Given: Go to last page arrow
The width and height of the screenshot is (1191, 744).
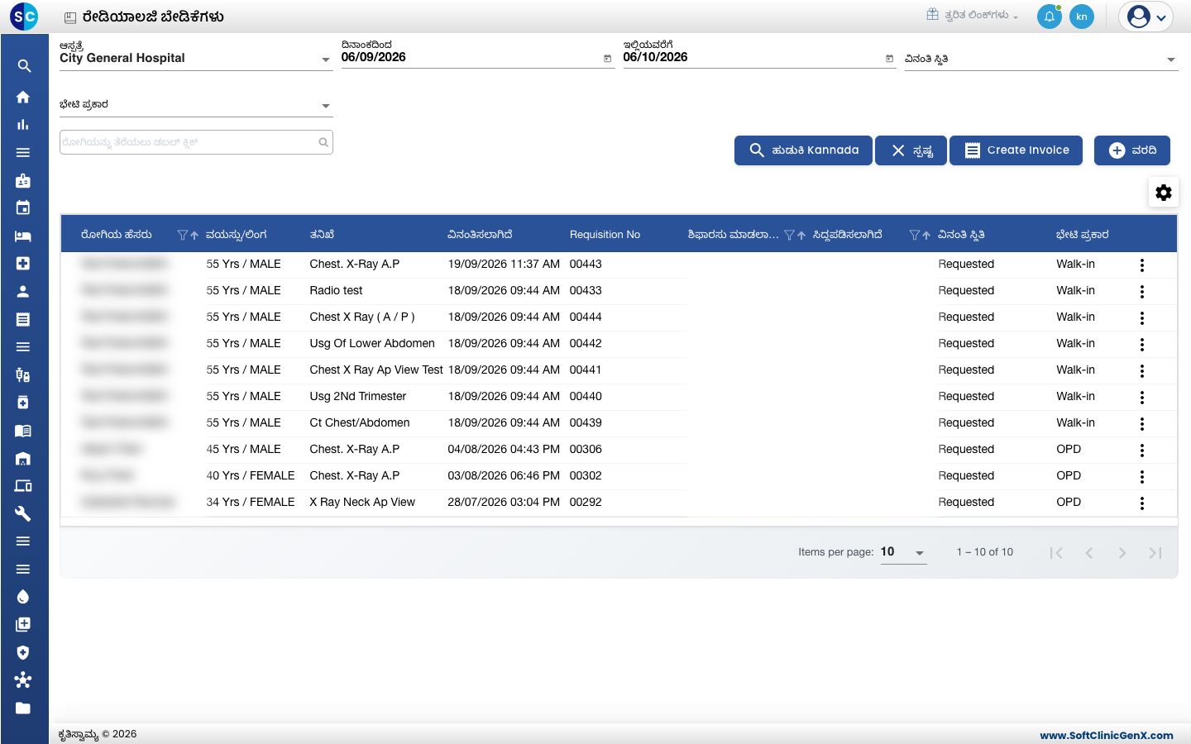Looking at the screenshot, I should click(1155, 553).
